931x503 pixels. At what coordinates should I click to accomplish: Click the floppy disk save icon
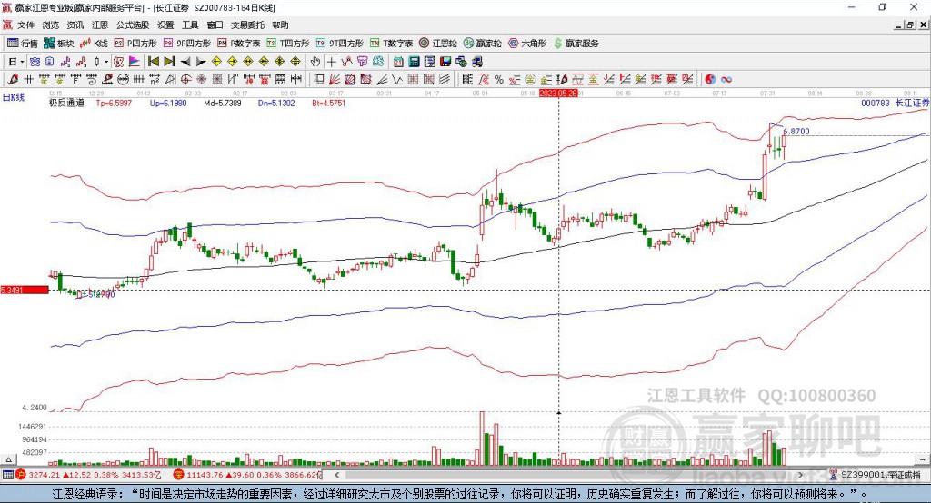click(x=445, y=62)
